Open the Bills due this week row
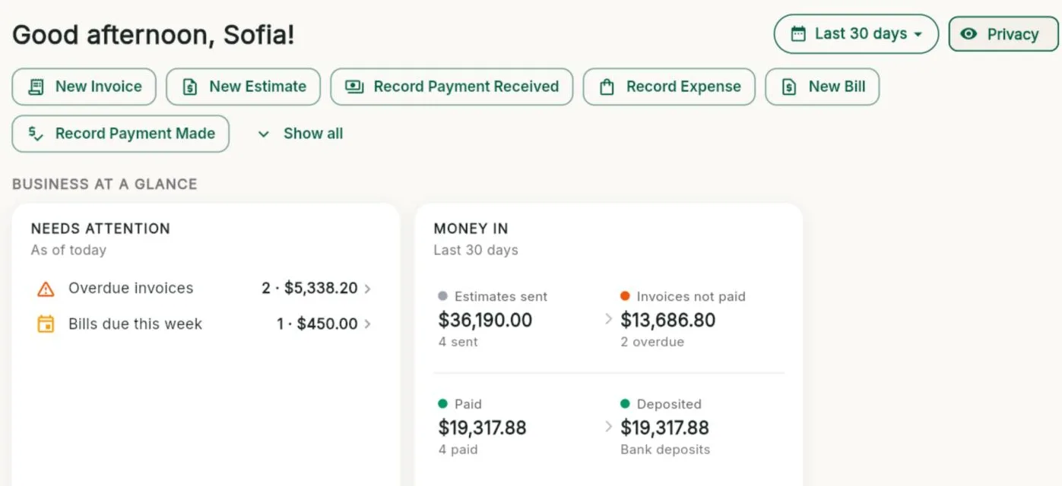1062x486 pixels. [x=204, y=324]
